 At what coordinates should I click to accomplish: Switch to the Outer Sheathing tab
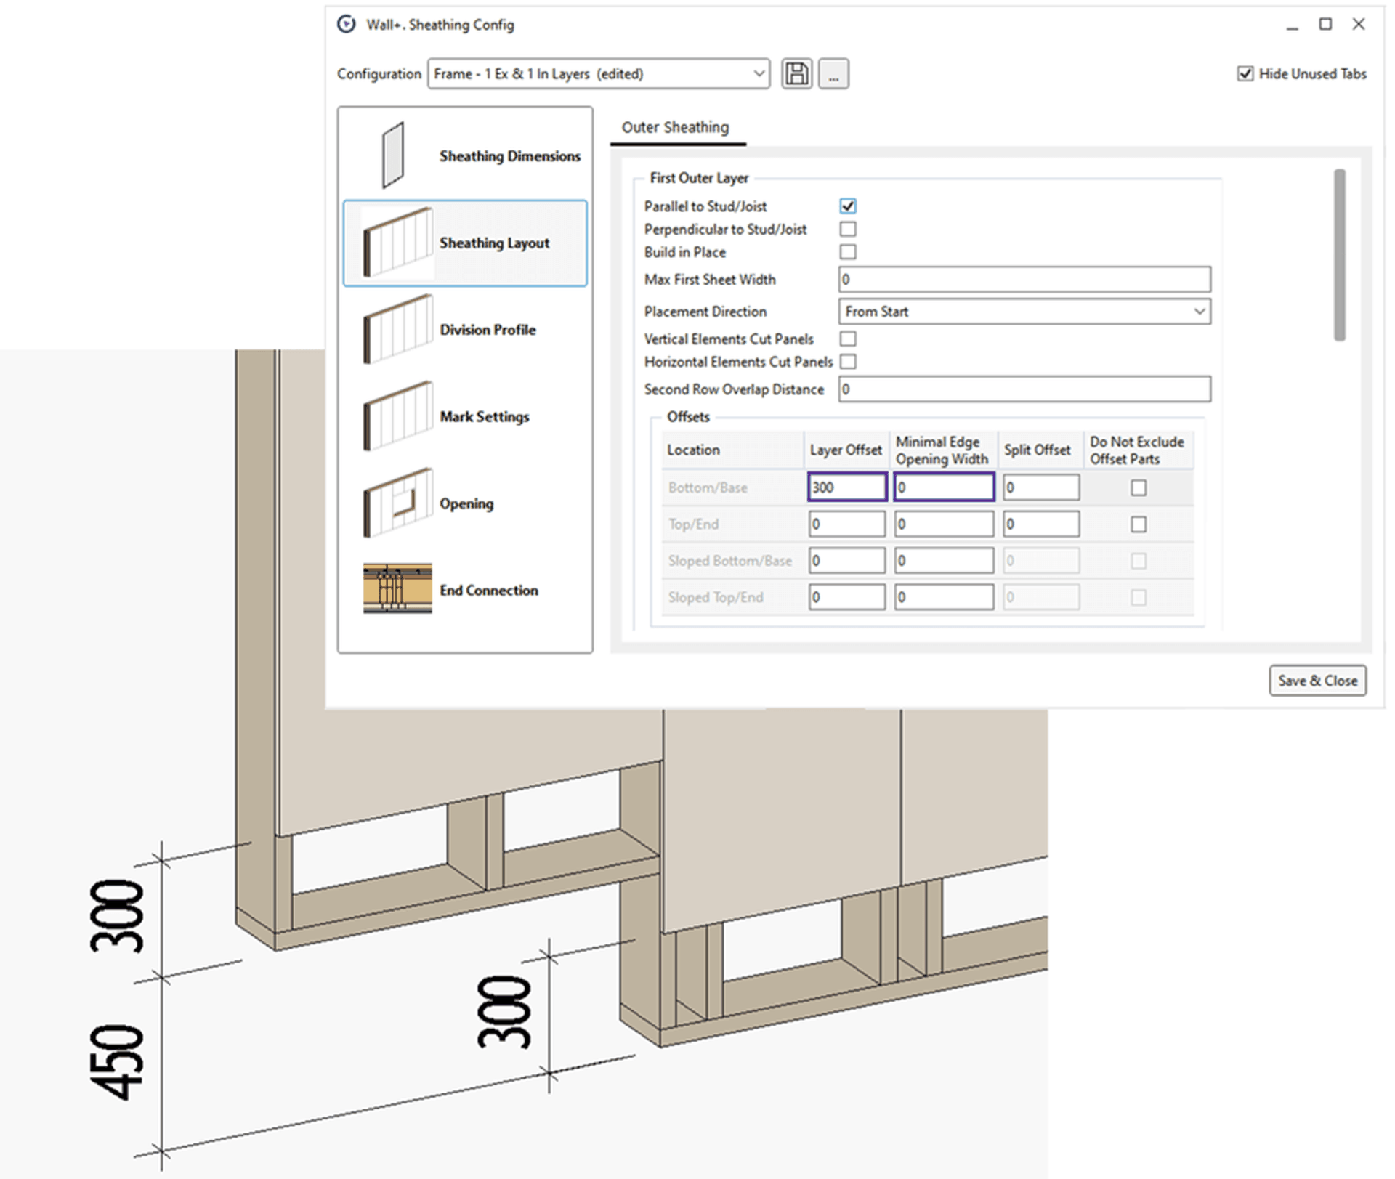(676, 127)
